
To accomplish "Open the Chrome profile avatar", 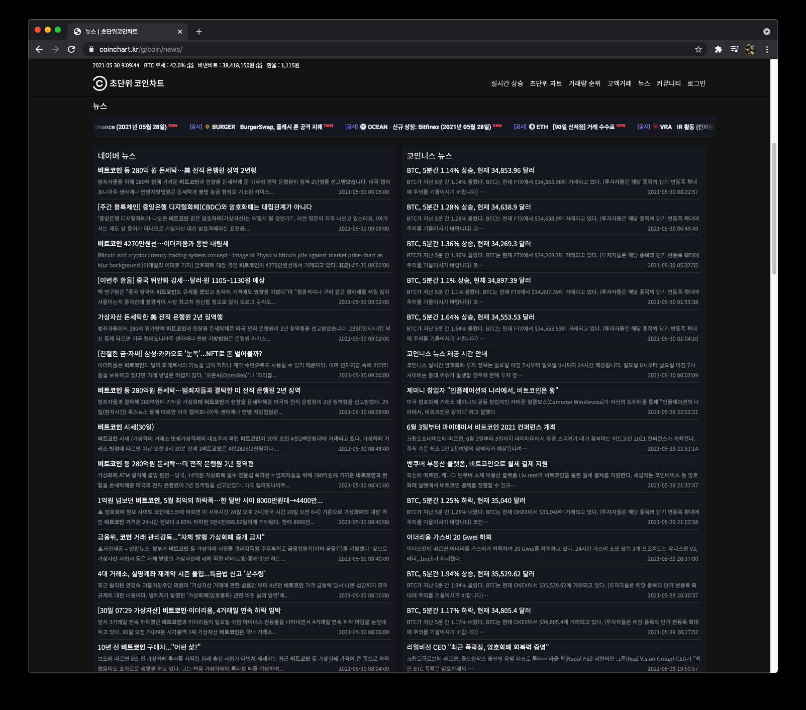I will click(751, 49).
